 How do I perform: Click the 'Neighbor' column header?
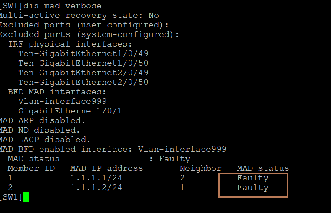tap(200, 168)
